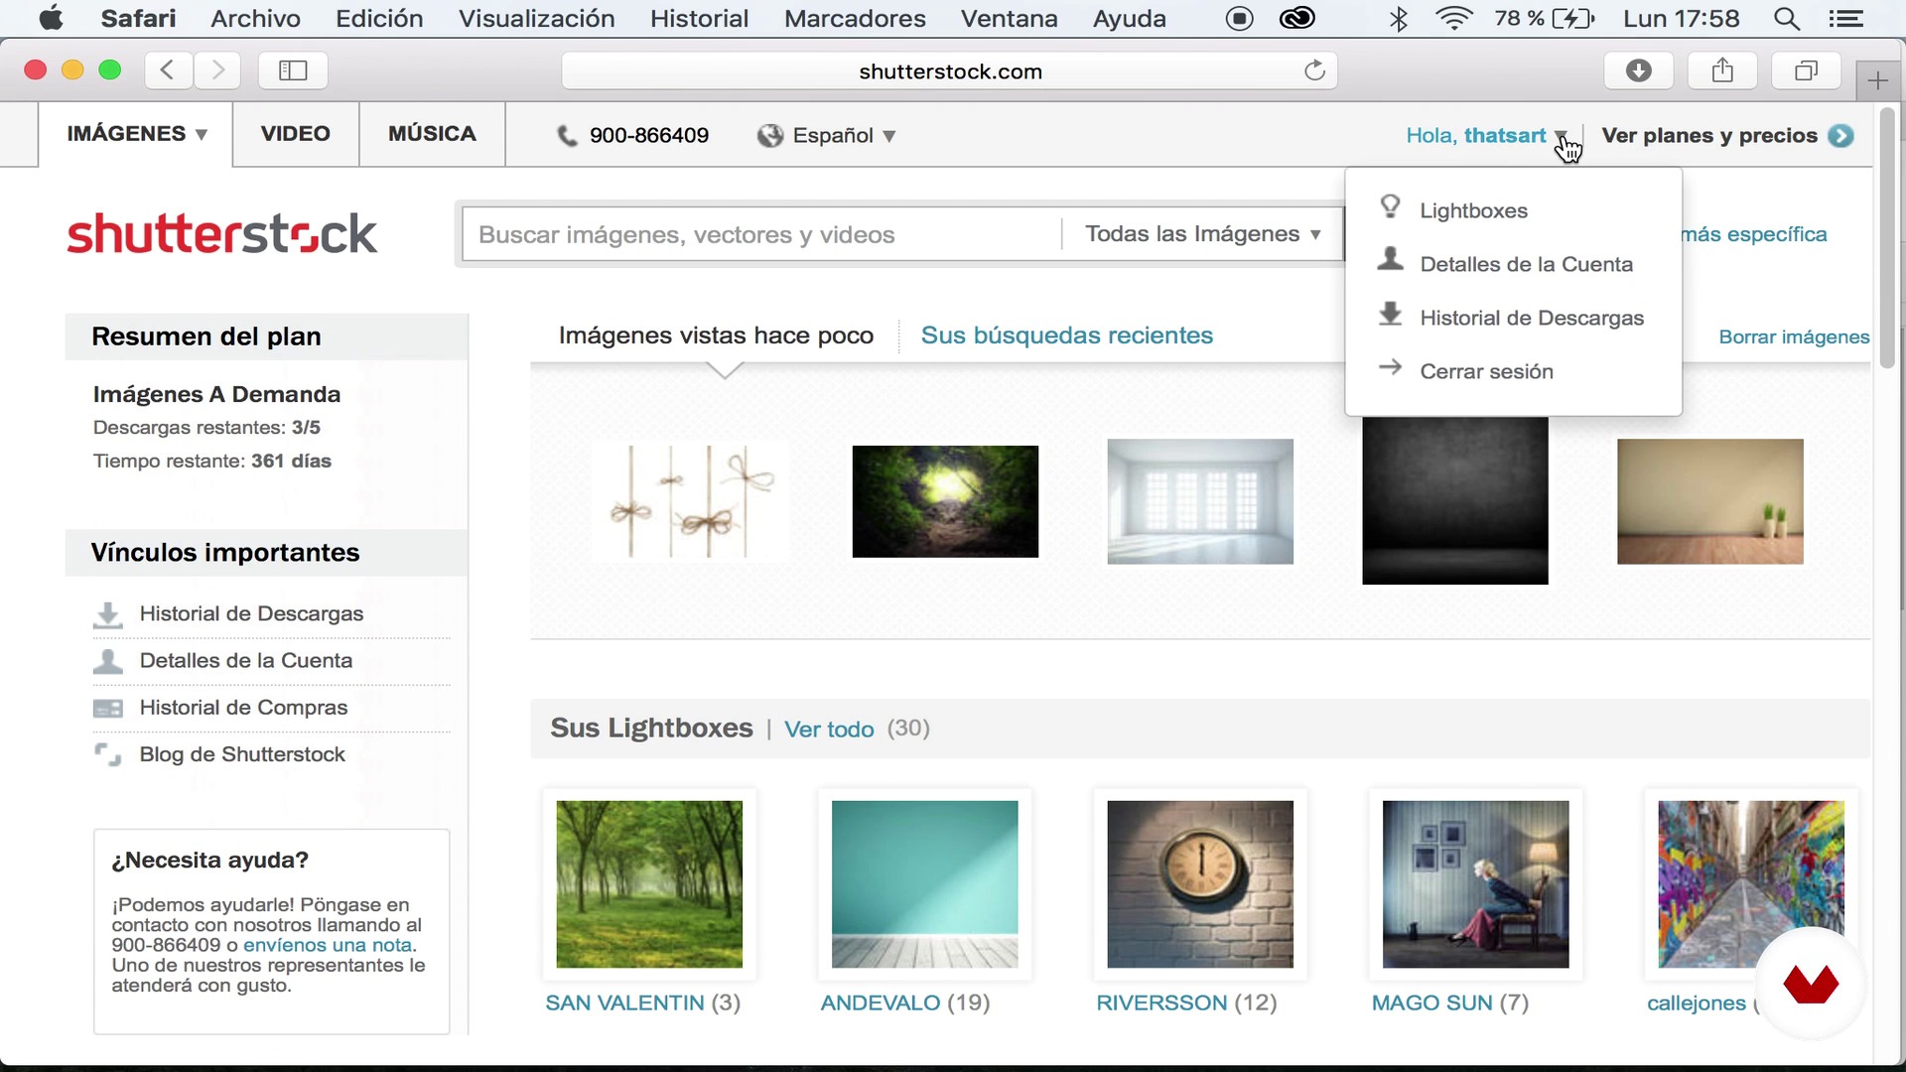
Task: Open the Safari downloads button
Action: click(x=1639, y=70)
